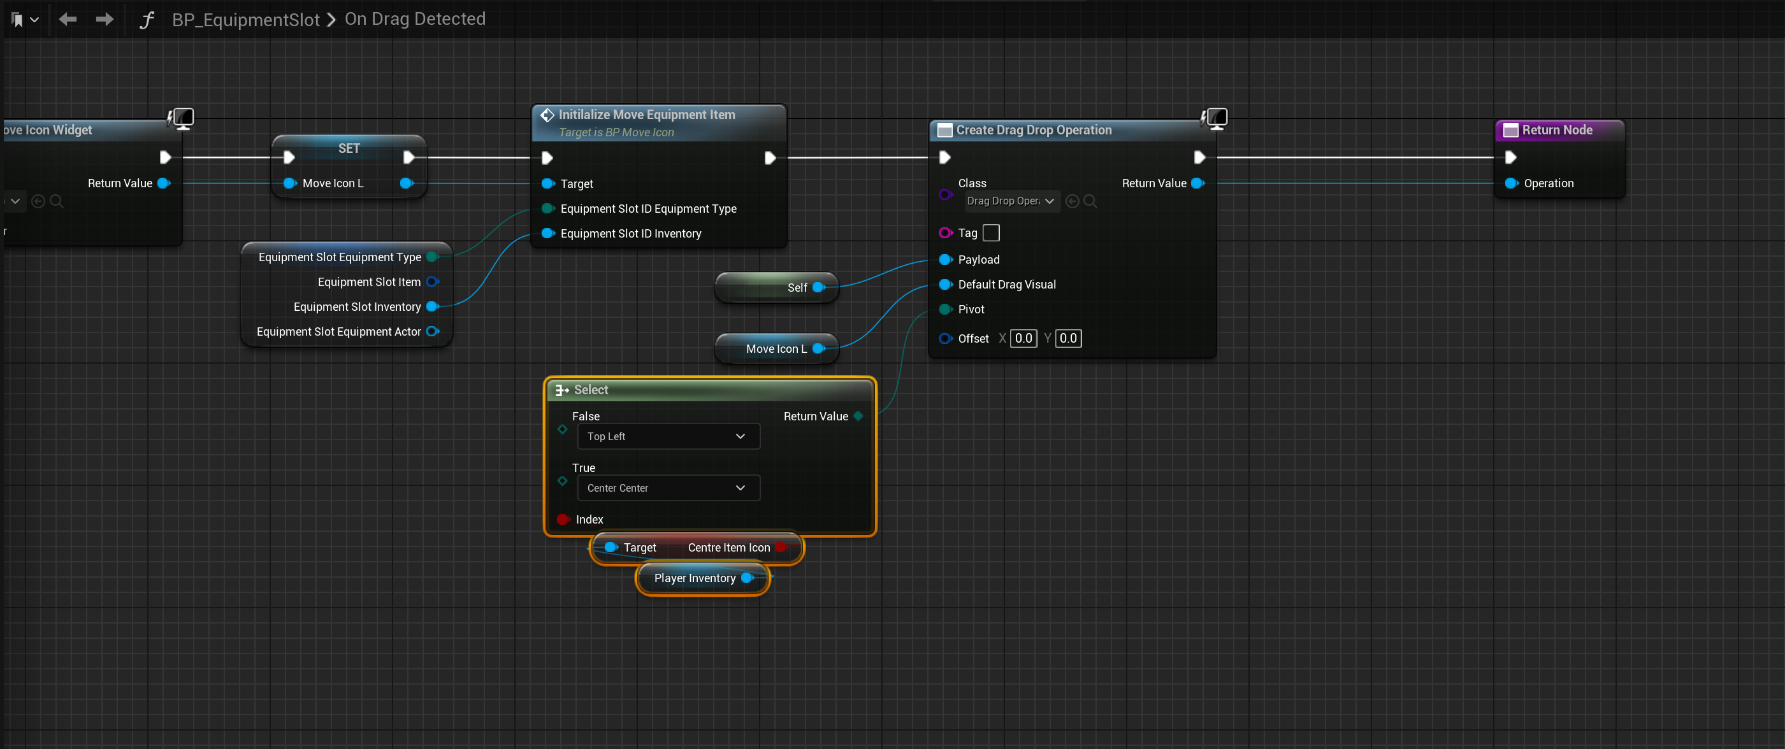Open the bookmarks dropdown arrow

tap(34, 20)
